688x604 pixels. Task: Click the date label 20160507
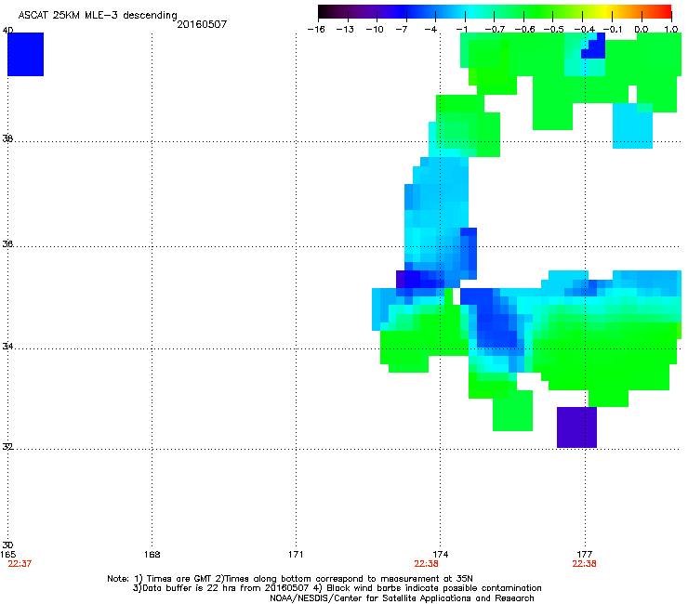click(202, 24)
